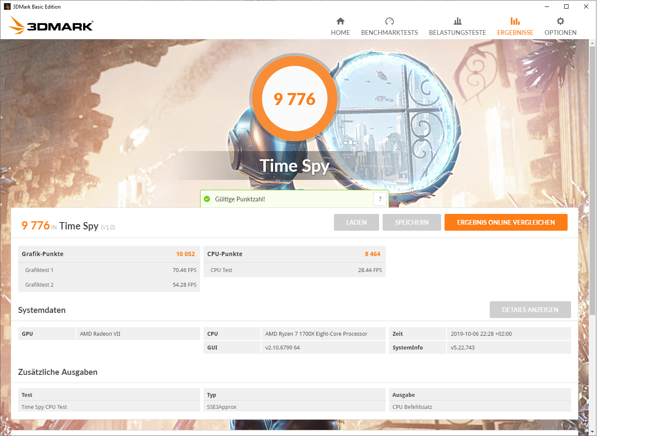This screenshot has height=436, width=661.
Task: Click the Systemdaten heading
Action: (42, 310)
